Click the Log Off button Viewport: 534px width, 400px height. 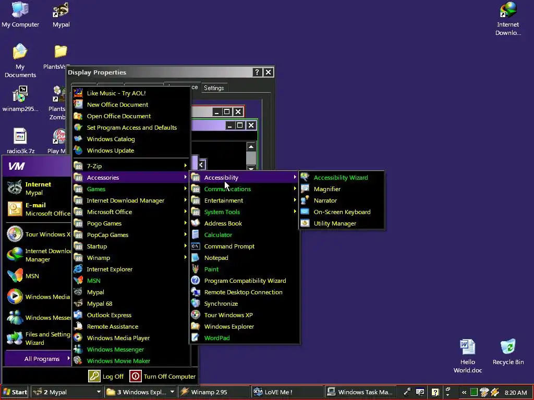(x=106, y=376)
